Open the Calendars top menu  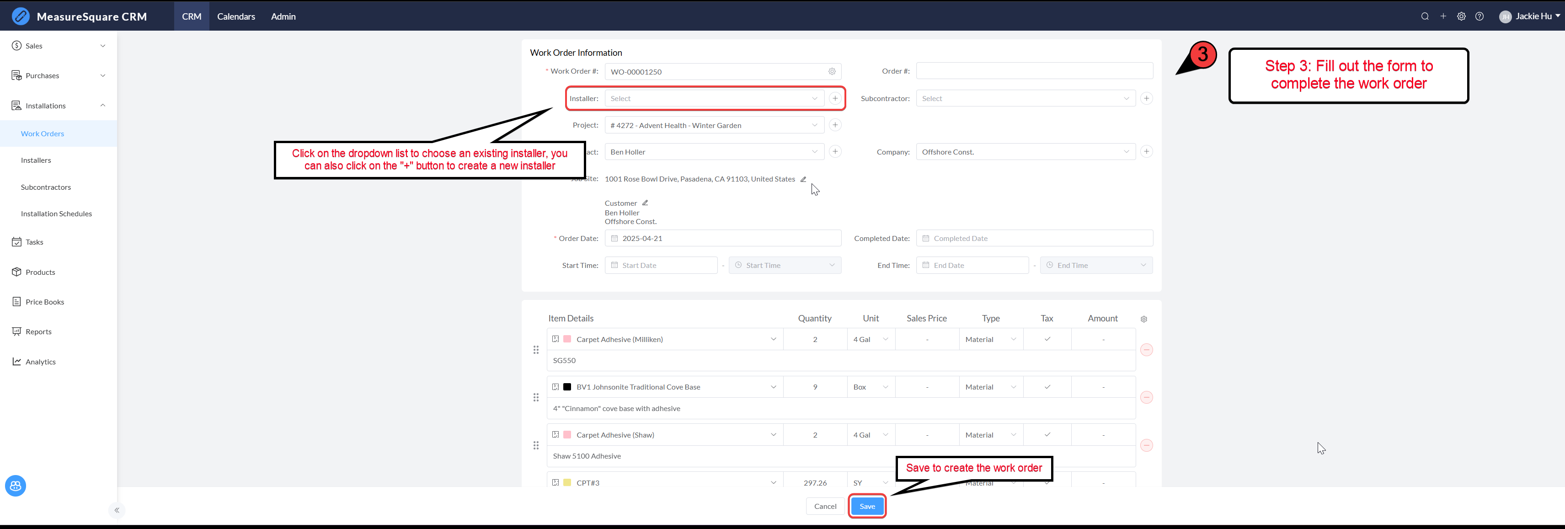(x=236, y=16)
